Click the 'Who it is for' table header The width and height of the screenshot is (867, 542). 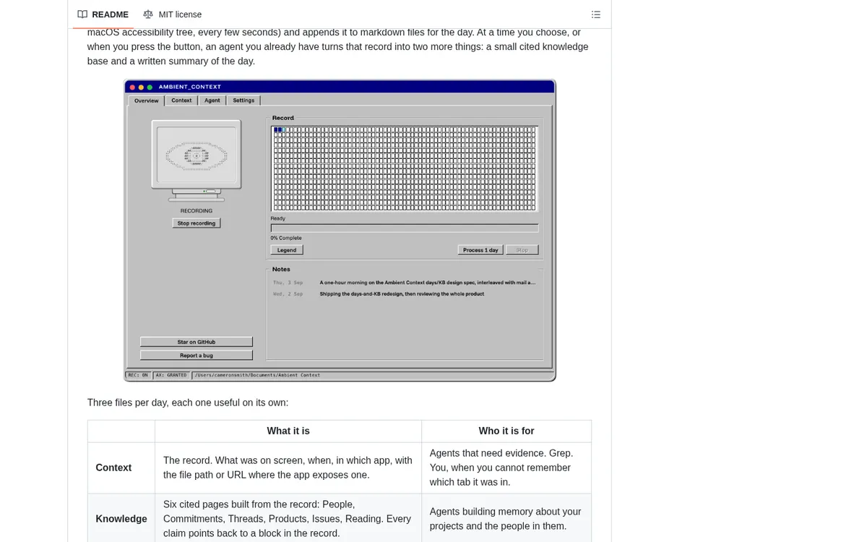coord(506,431)
